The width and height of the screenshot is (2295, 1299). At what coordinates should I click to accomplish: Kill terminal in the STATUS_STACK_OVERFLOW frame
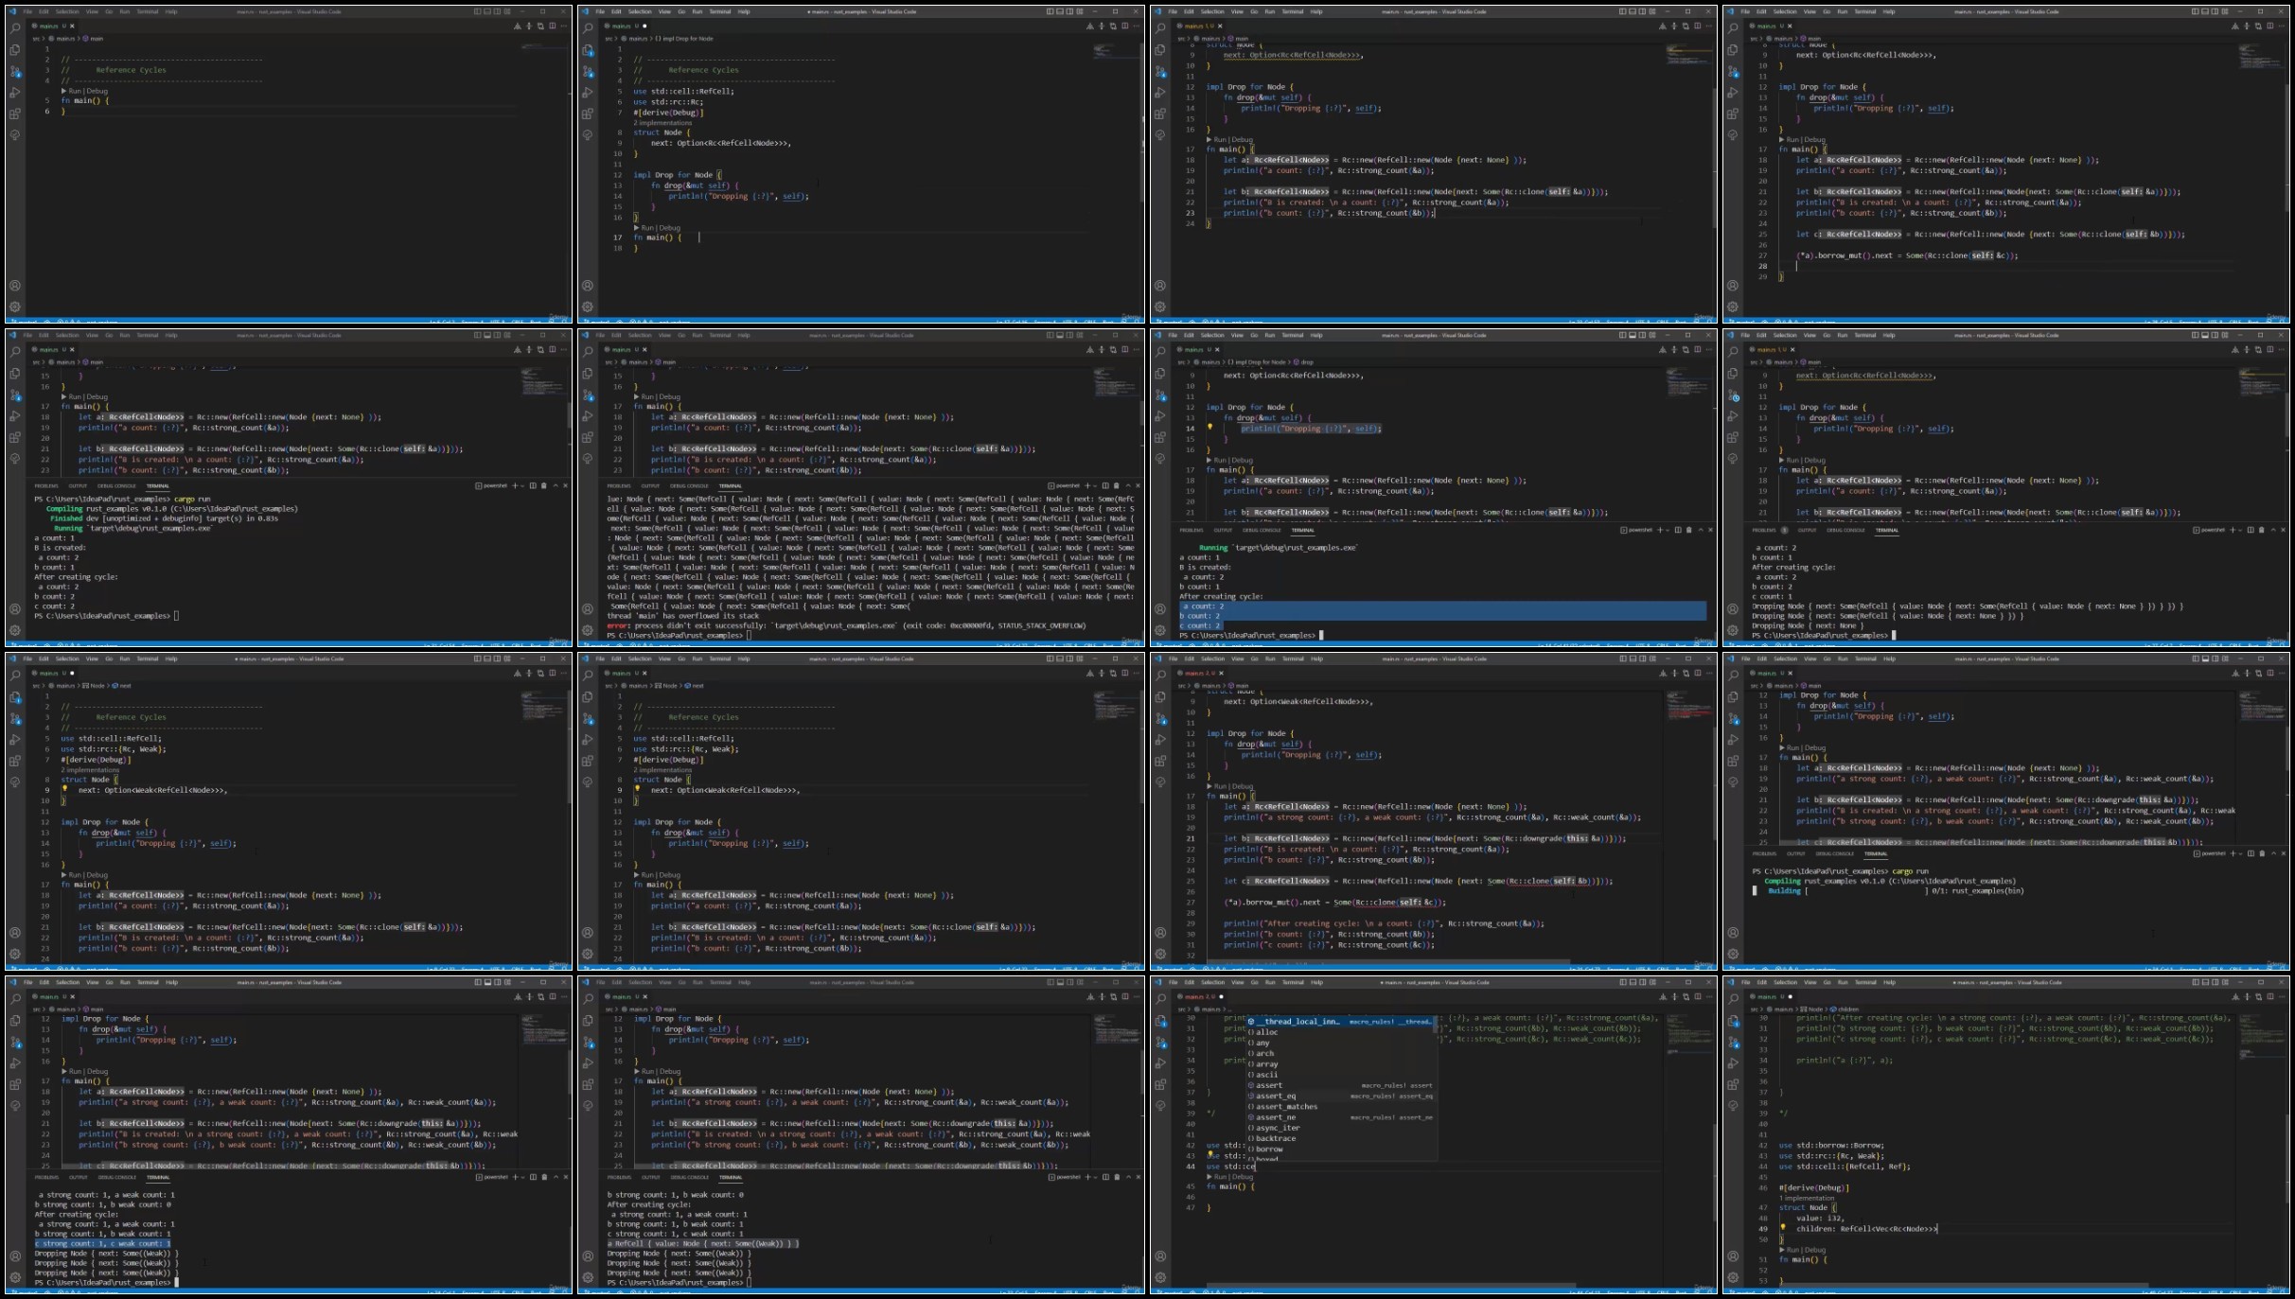click(1116, 485)
